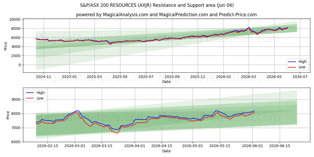Click the 2026-01 tick label

coord(223,77)
